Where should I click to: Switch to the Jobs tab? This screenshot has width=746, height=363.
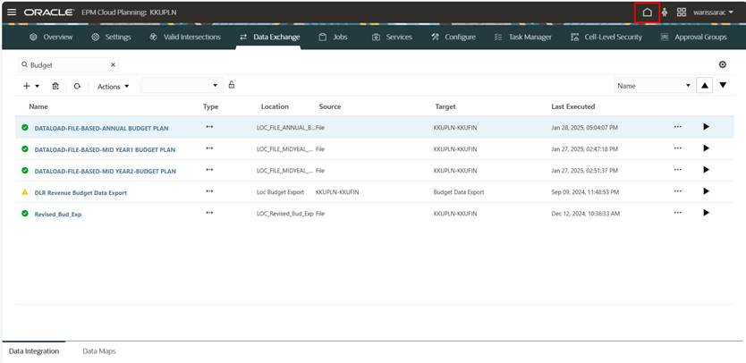click(333, 37)
